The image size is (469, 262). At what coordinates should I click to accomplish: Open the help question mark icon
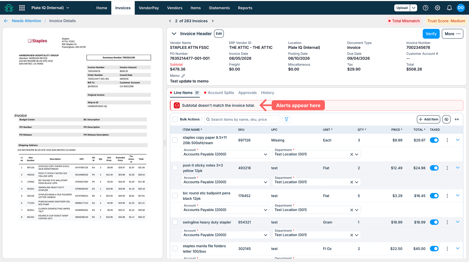[x=426, y=8]
